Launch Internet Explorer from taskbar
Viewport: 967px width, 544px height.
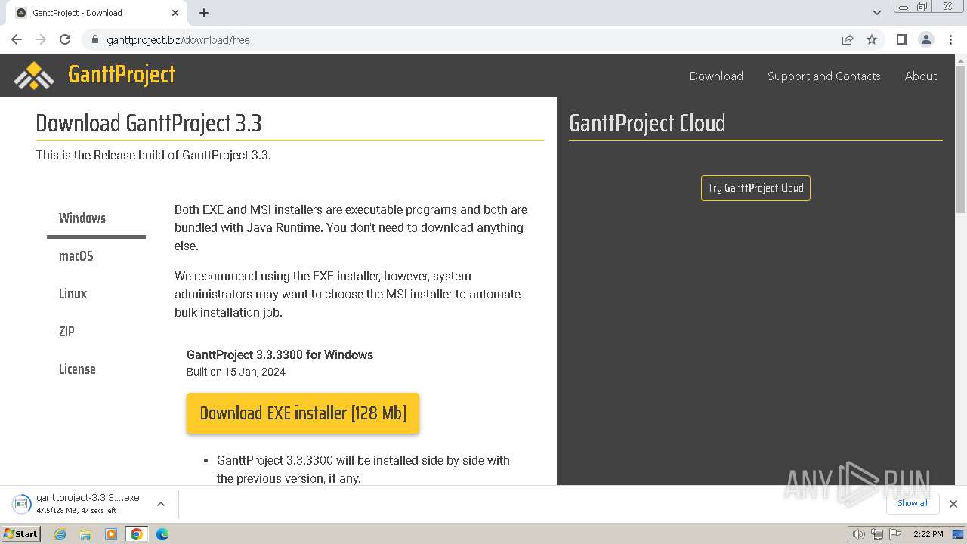[x=60, y=534]
